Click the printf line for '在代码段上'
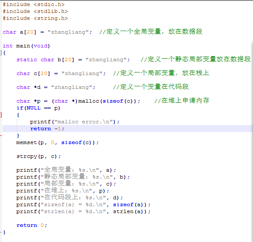Image resolution: width=253 pixels, height=242 pixels. [x=69, y=198]
